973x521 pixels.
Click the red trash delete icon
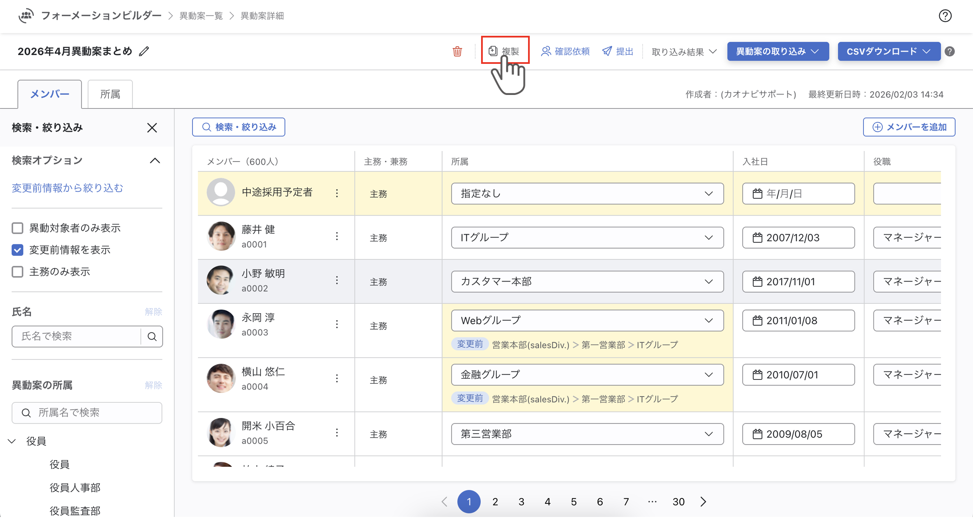pos(457,51)
